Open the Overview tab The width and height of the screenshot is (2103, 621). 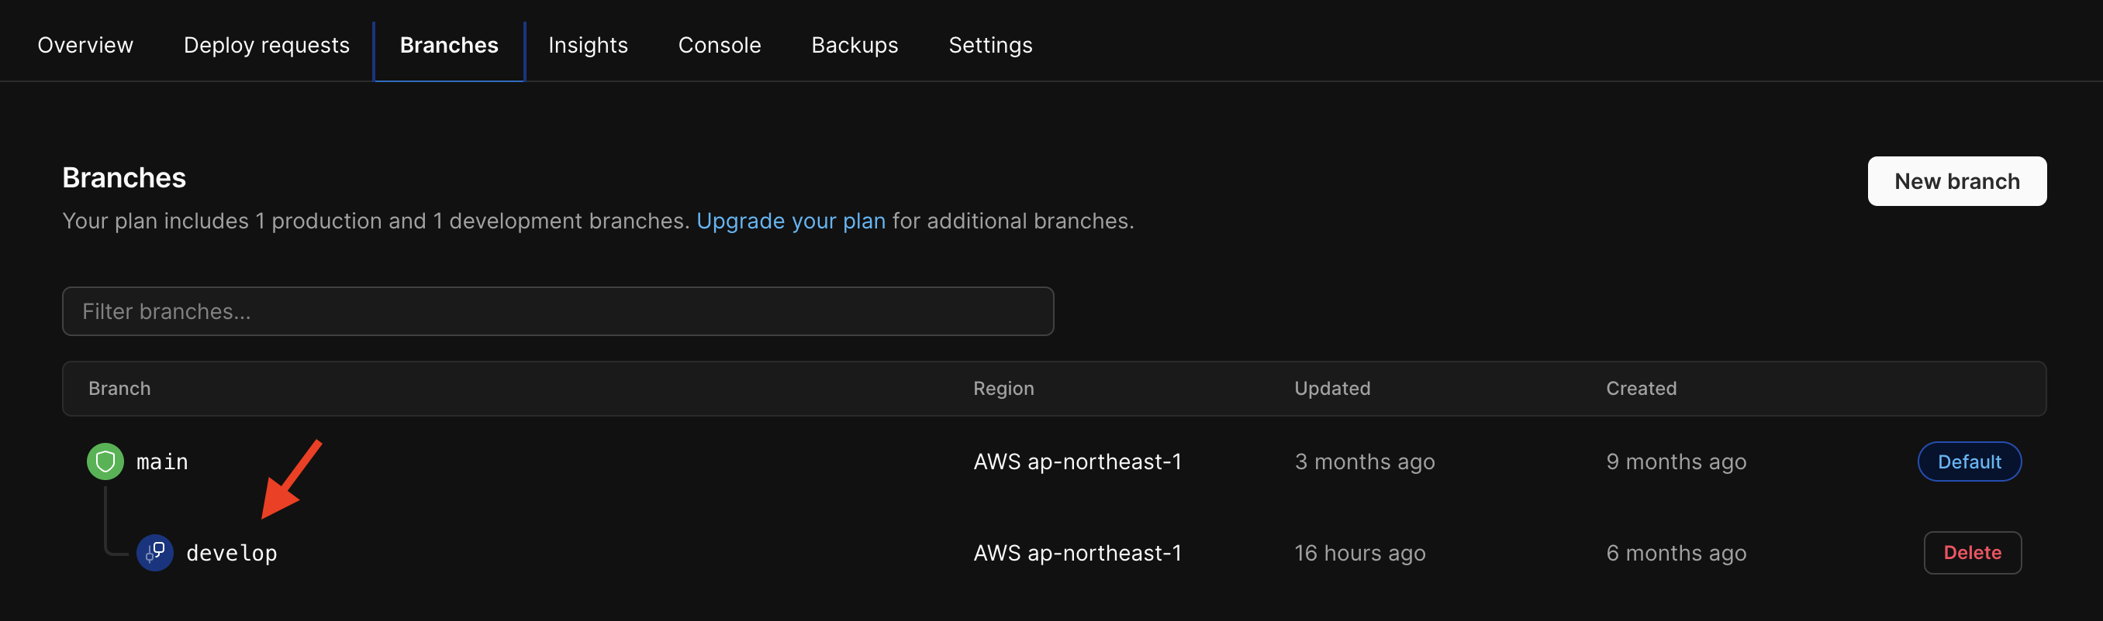(x=85, y=45)
